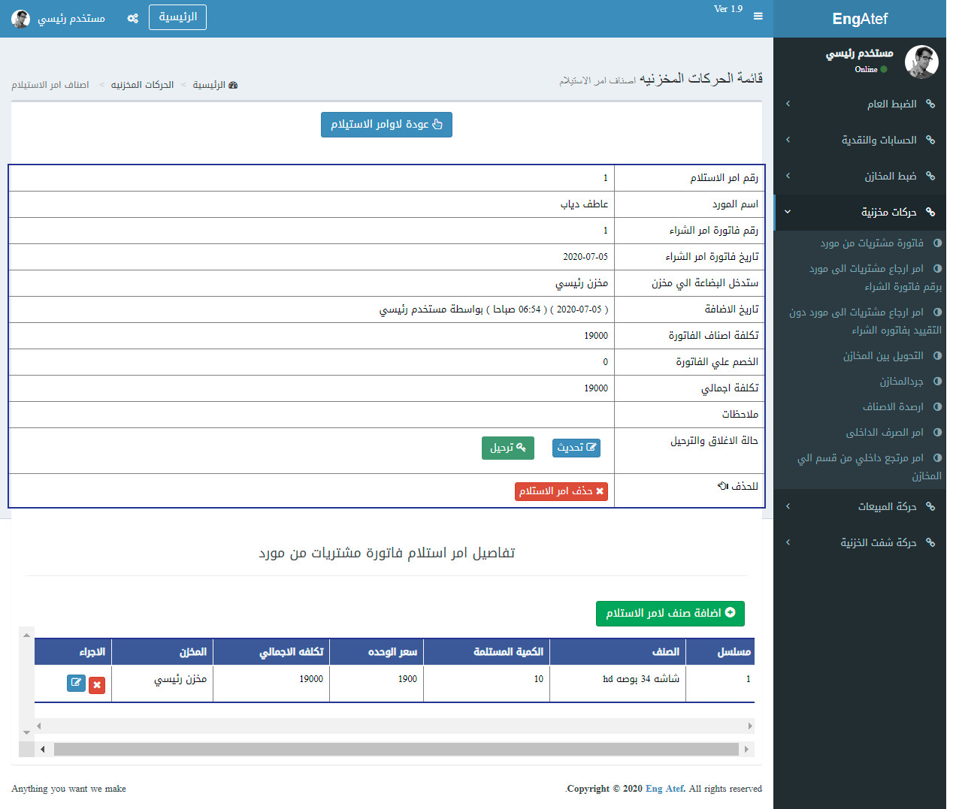
Task: Click the link icon beside حركات مخزنية
Action: coord(930,212)
